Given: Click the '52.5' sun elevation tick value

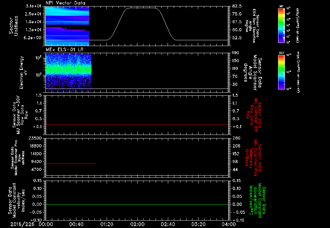Looking at the screenshot, I should pyautogui.click(x=237, y=38).
